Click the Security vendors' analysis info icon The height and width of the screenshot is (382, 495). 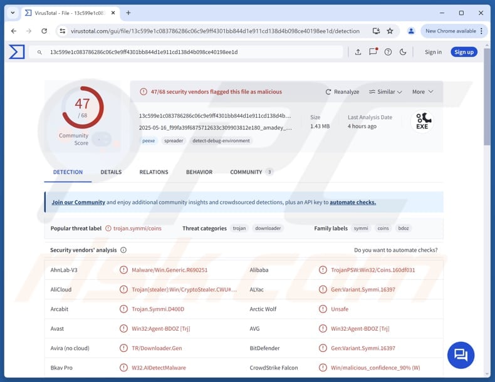click(x=123, y=250)
